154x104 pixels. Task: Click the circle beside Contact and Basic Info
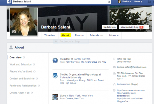tap(37, 79)
